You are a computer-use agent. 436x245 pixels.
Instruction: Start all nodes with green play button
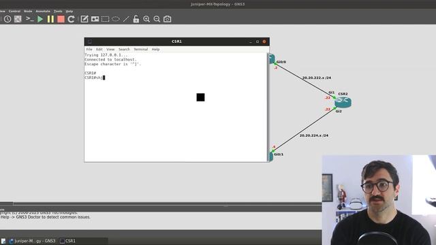pos(40,19)
